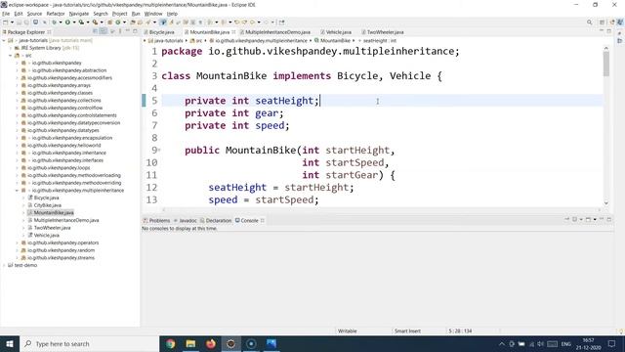625x352 pixels.
Task: Maximize the editor area
Action: click(x=609, y=31)
